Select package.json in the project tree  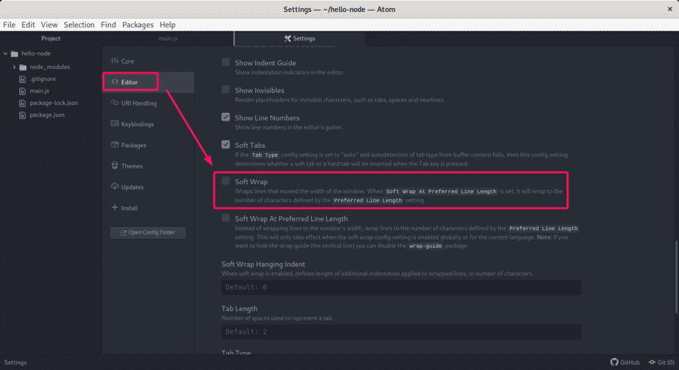[x=47, y=115]
